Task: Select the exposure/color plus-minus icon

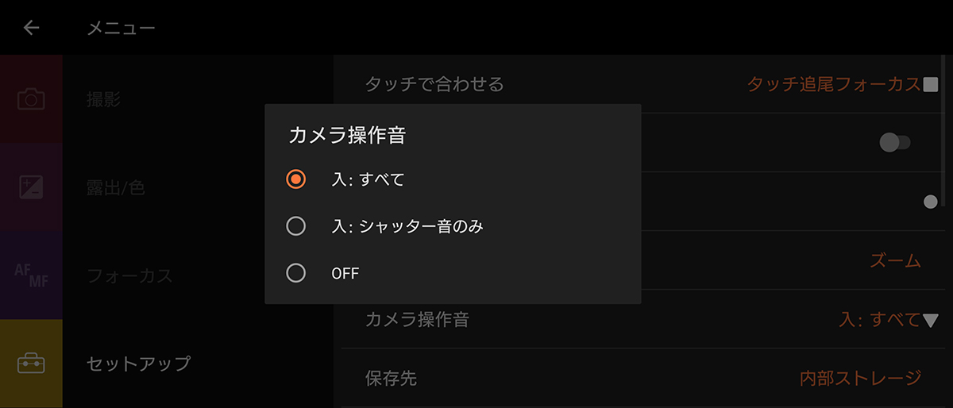Action: (x=31, y=187)
